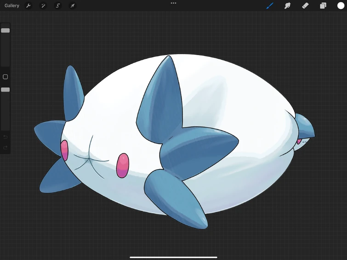Open the Layers panel
347x260 pixels.
tap(323, 6)
